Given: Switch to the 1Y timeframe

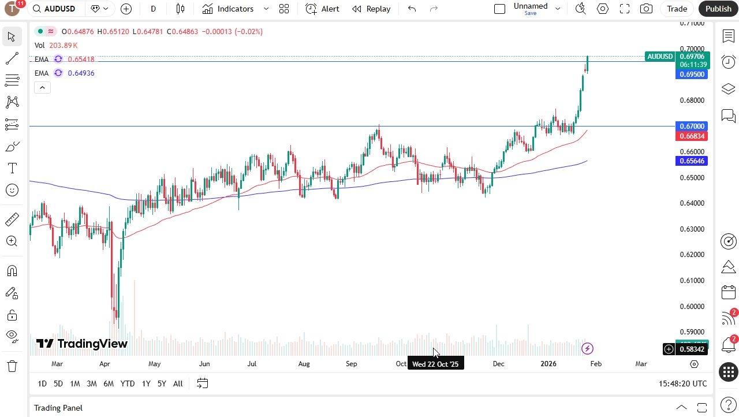Looking at the screenshot, I should pyautogui.click(x=145, y=383).
